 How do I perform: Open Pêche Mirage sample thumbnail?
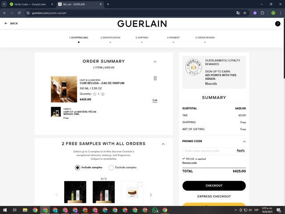point(56,112)
